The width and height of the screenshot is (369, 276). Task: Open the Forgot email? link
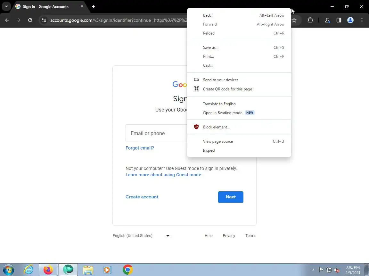(x=140, y=148)
